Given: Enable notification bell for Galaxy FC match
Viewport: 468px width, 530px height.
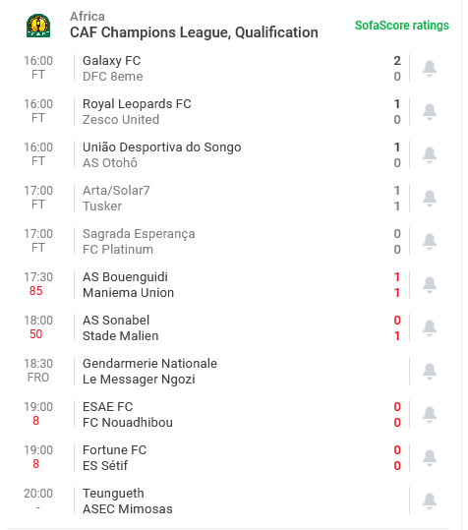Looking at the screenshot, I should point(430,68).
